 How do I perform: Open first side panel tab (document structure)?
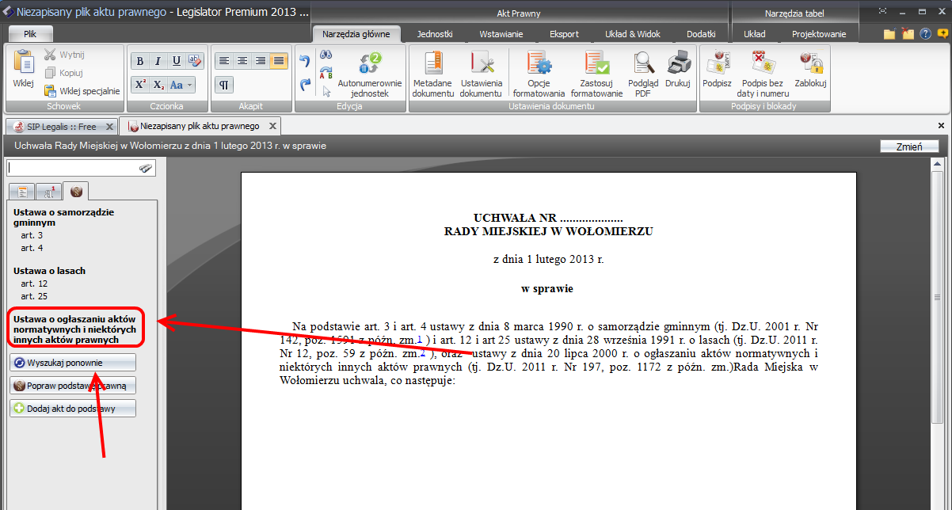pos(22,191)
